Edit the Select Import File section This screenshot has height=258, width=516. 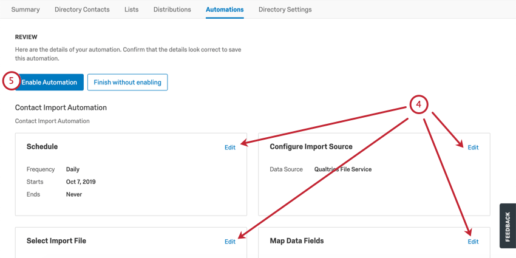tap(230, 242)
